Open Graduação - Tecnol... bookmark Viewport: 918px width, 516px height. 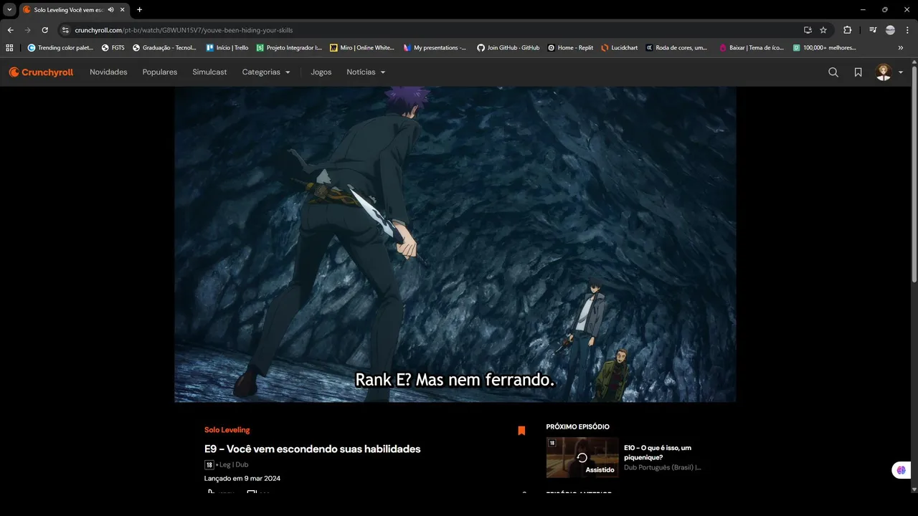[x=165, y=48]
